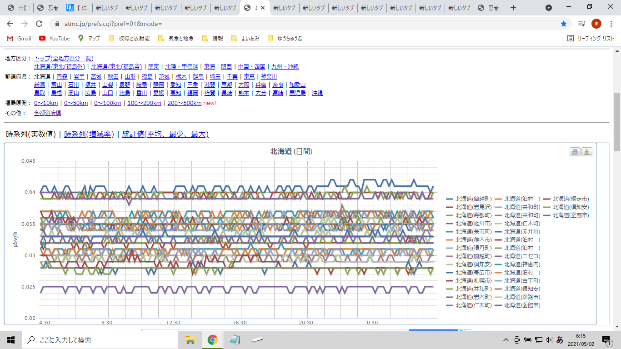Toggle the 北海道(ニセコ) series in legend

pos(518,256)
